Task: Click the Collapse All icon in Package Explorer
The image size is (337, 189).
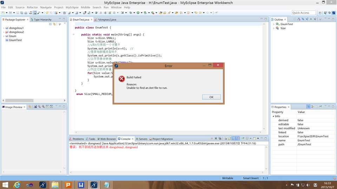Action: [50, 24]
